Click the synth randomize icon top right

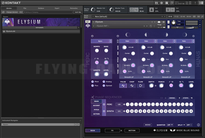(193, 36)
